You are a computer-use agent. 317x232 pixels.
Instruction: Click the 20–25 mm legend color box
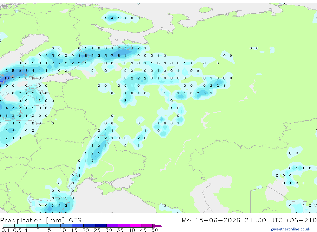[89, 226]
